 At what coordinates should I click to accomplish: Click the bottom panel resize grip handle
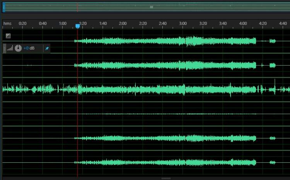tap(166, 178)
